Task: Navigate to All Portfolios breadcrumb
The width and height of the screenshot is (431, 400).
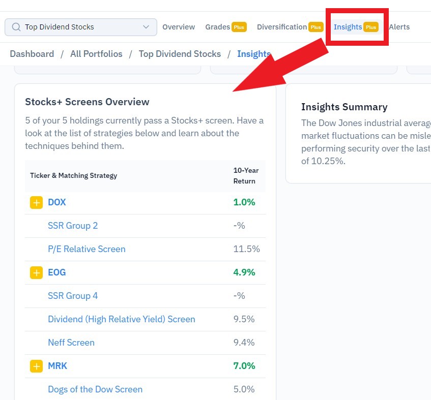Action: (x=96, y=54)
